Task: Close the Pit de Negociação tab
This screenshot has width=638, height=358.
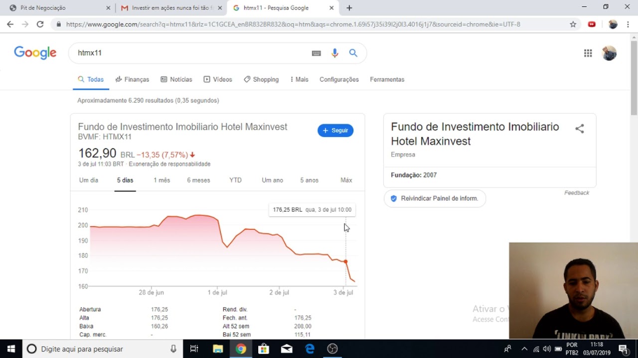Action: coord(109,8)
